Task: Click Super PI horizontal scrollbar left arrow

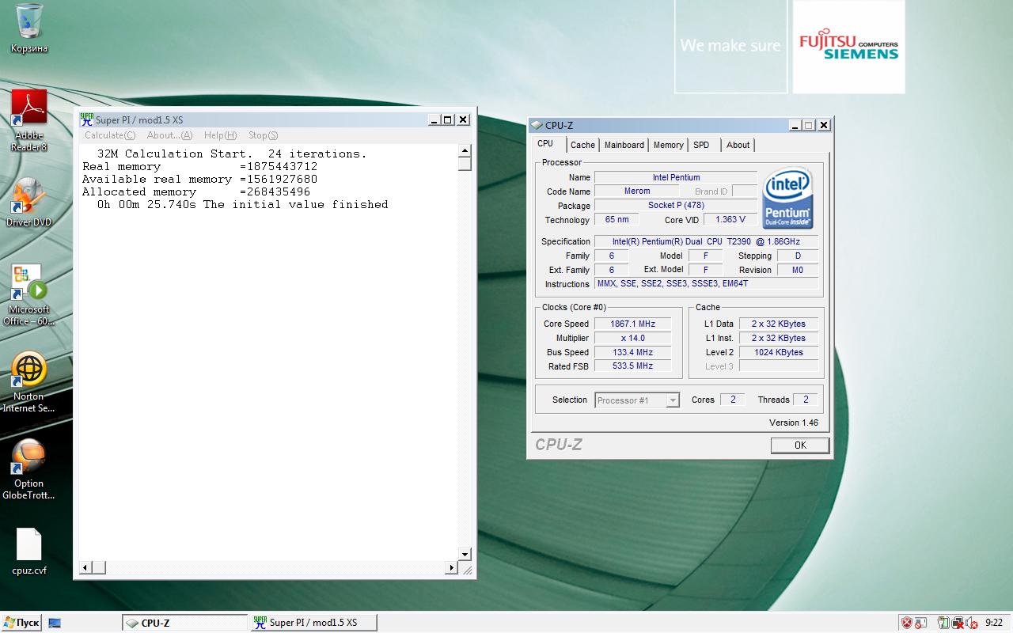Action: click(86, 567)
